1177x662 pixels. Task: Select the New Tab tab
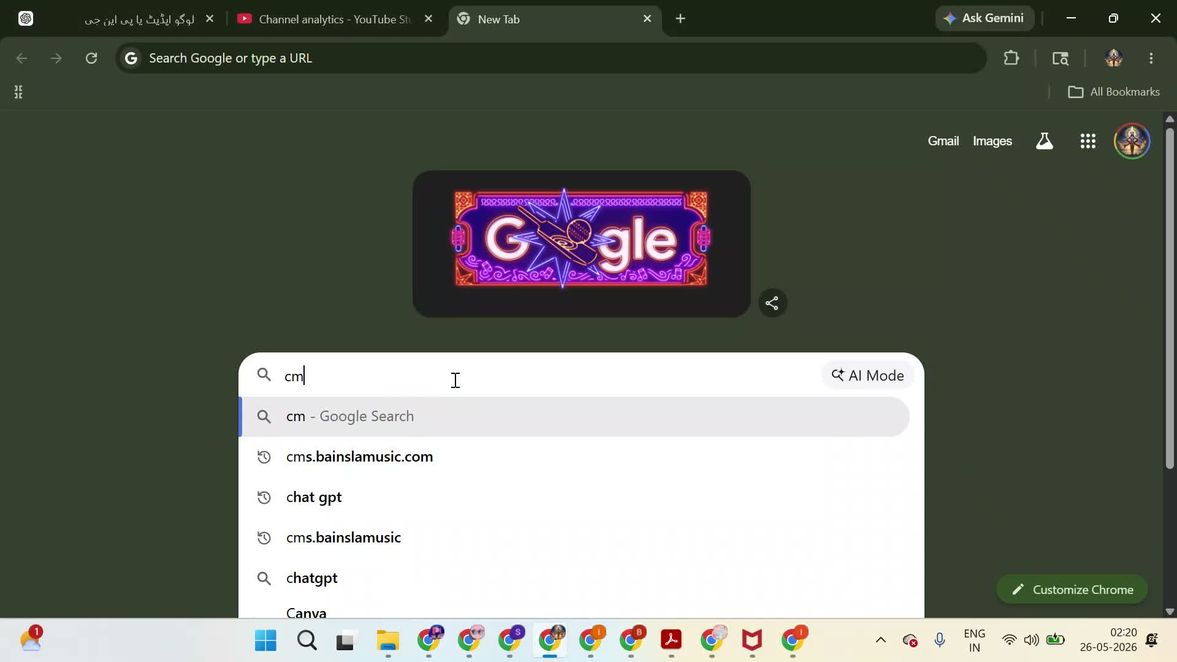555,19
